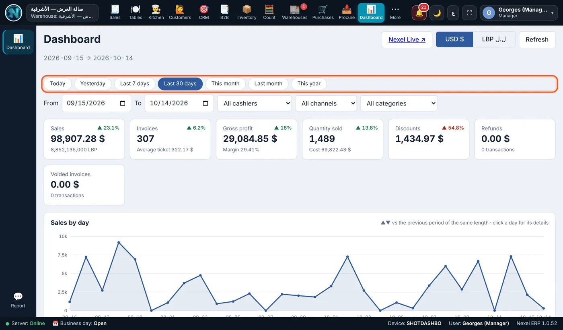Open the Inventory box icon
Viewport: 563px width, 330px height.
247,12
